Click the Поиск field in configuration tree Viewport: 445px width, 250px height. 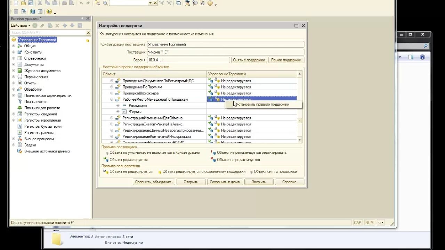[48, 33]
